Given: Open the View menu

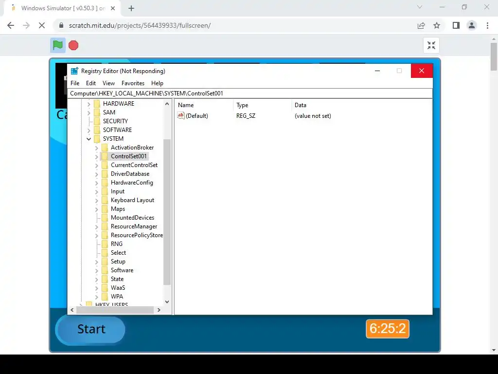Looking at the screenshot, I should (x=108, y=83).
